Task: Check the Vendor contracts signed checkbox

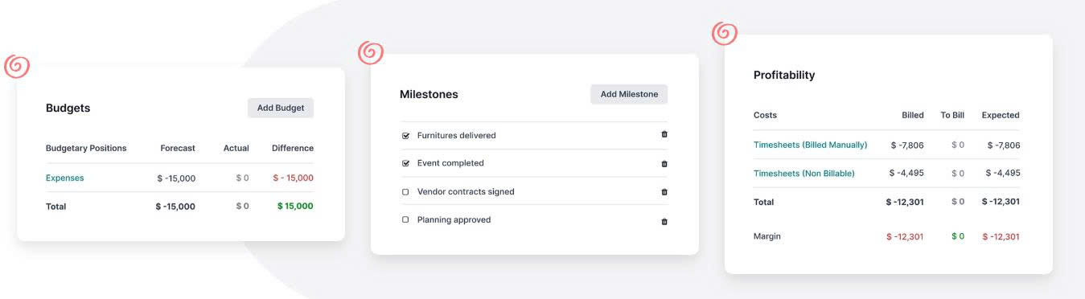Action: (405, 192)
